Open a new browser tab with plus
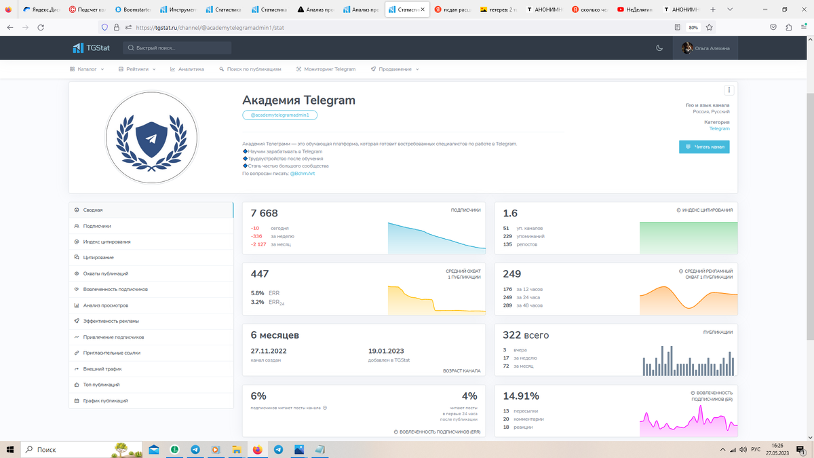The height and width of the screenshot is (458, 814). 713,10
